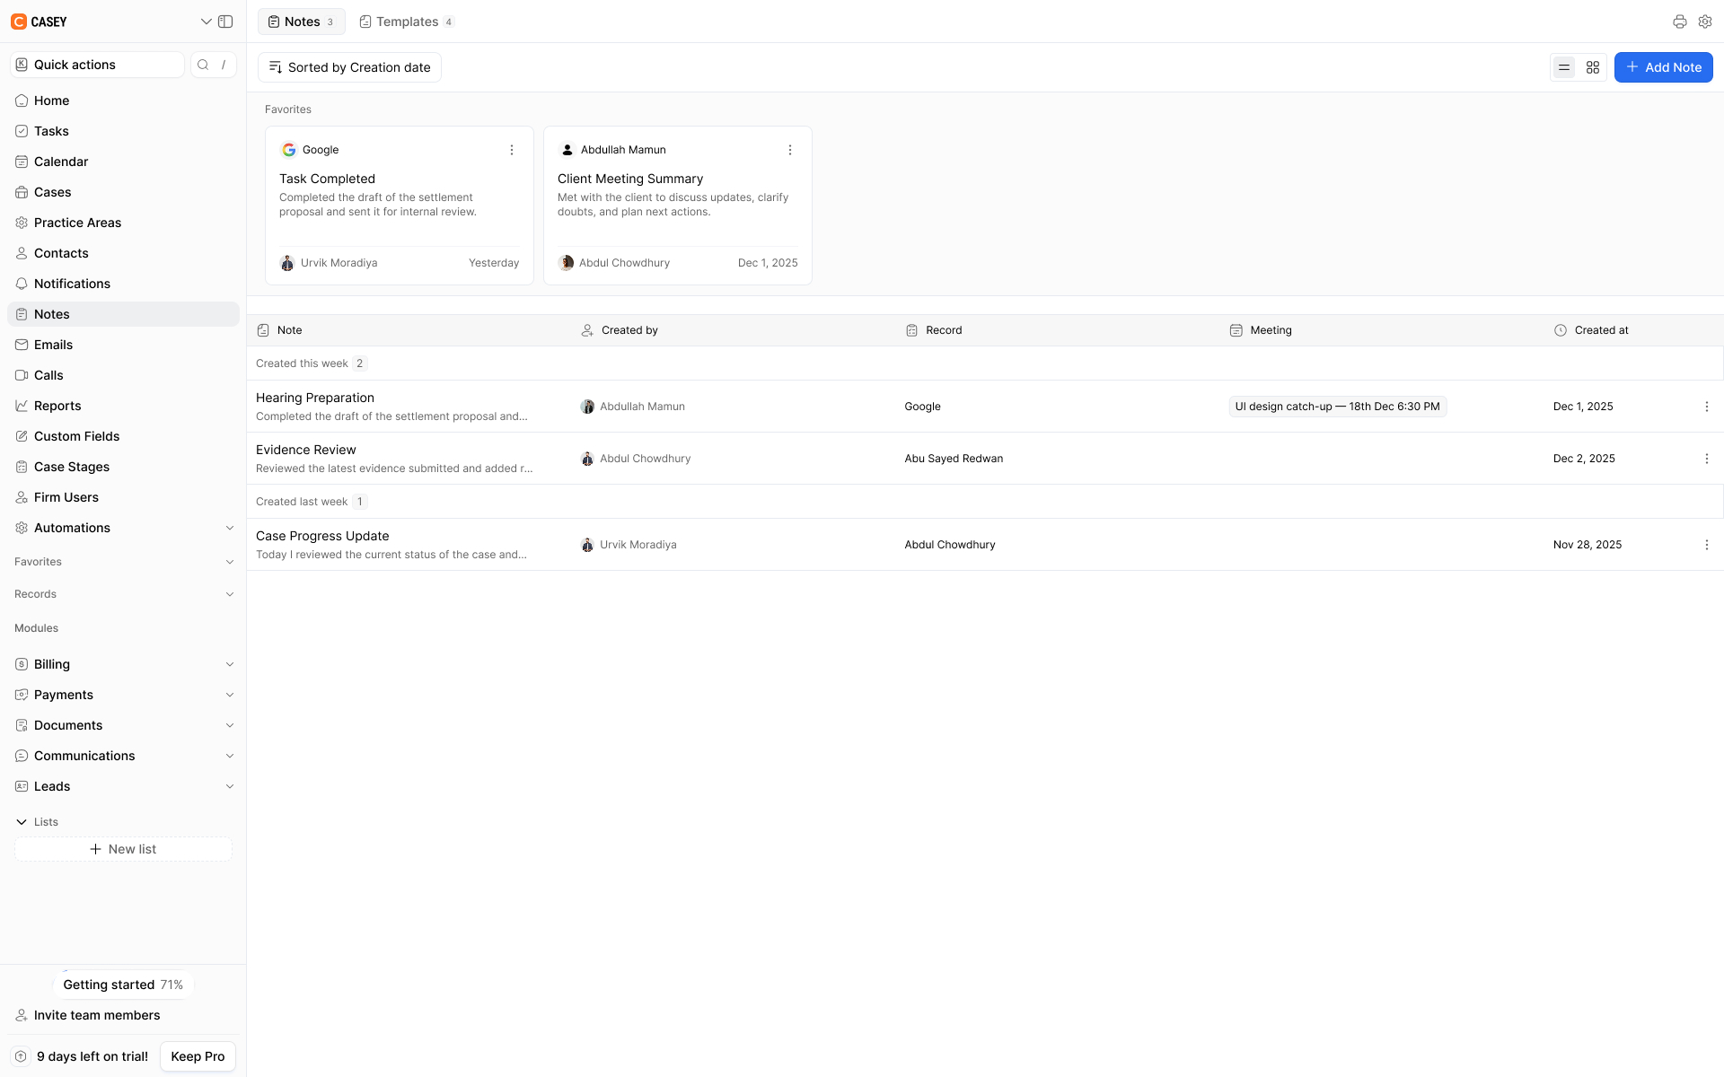Click the Add Note button

pos(1663,67)
